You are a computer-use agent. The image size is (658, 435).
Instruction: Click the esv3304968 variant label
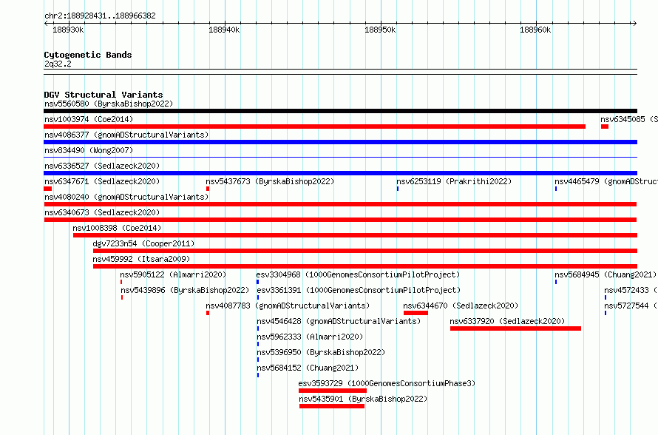click(x=358, y=274)
